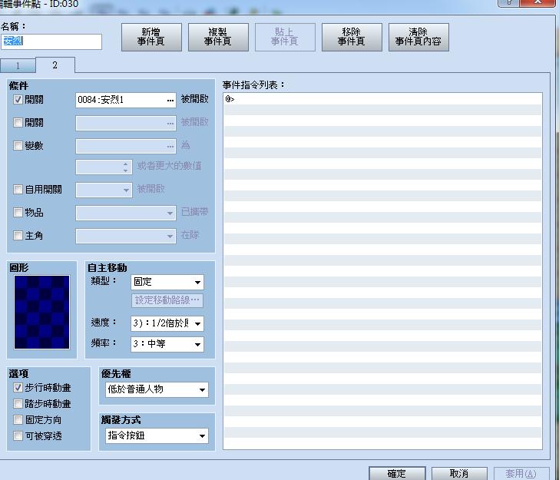Enable the 主角 condition checkbox
The height and width of the screenshot is (480, 559).
coord(18,235)
